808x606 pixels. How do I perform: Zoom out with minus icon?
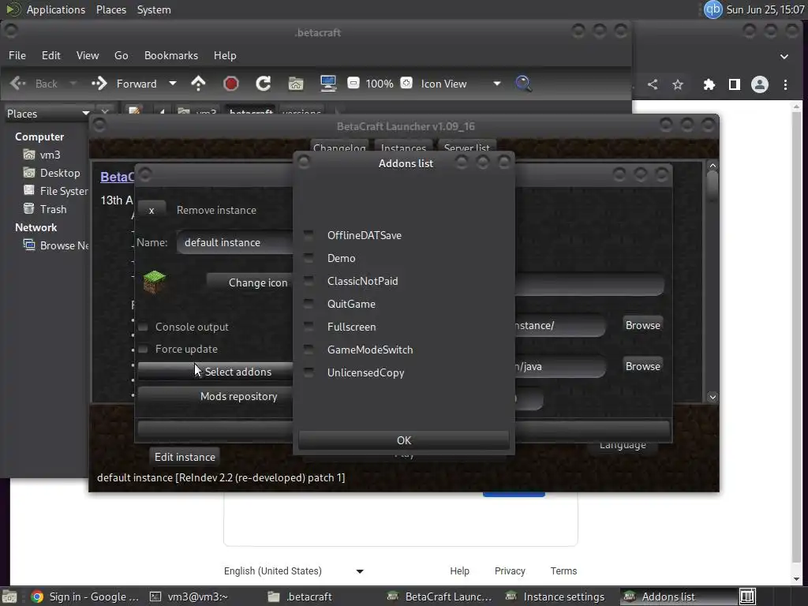pyautogui.click(x=353, y=83)
